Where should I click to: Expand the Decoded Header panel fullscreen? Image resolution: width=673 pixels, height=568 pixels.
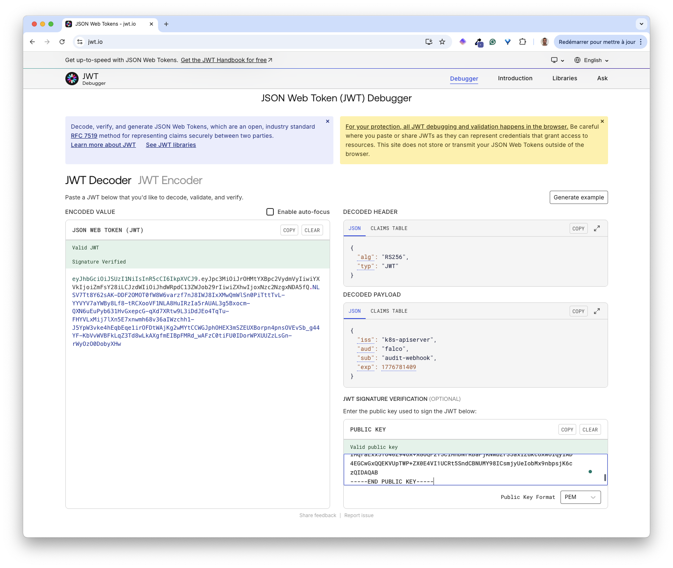tap(597, 228)
